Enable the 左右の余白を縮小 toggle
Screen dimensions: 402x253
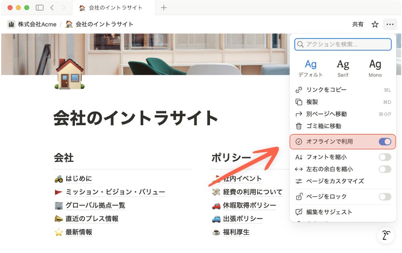pyautogui.click(x=385, y=169)
